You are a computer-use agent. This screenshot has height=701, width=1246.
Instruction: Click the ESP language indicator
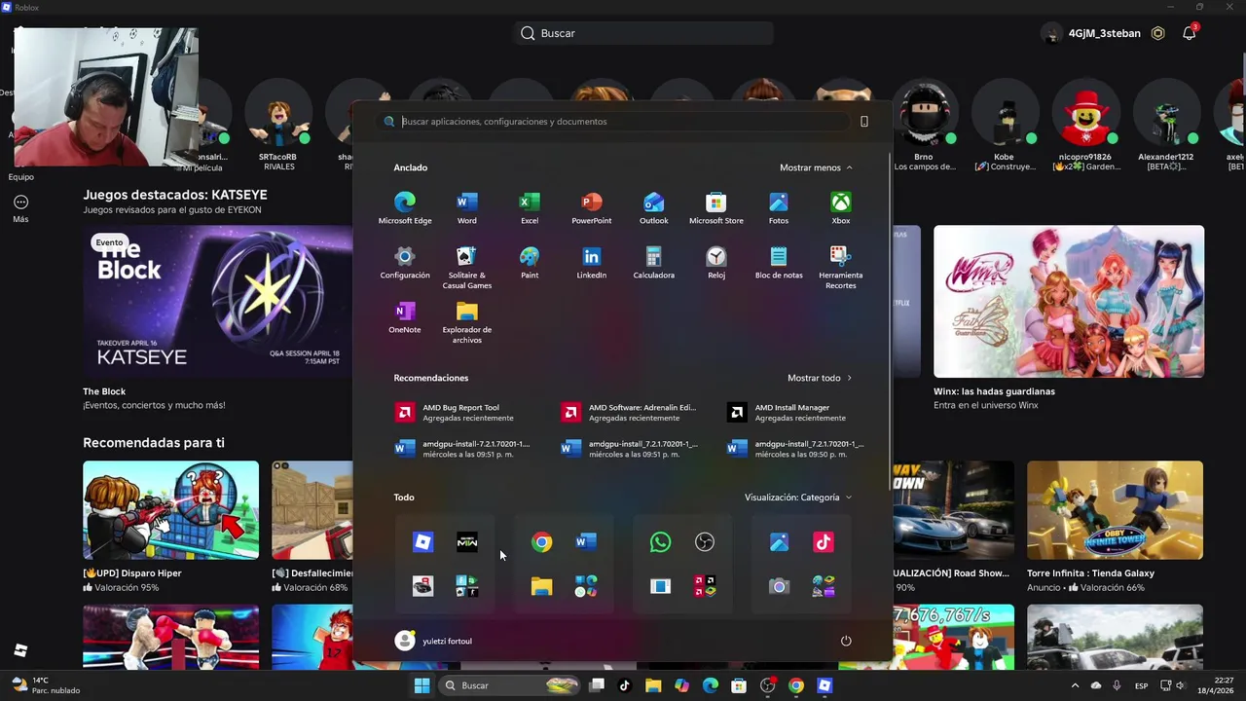[1141, 686]
